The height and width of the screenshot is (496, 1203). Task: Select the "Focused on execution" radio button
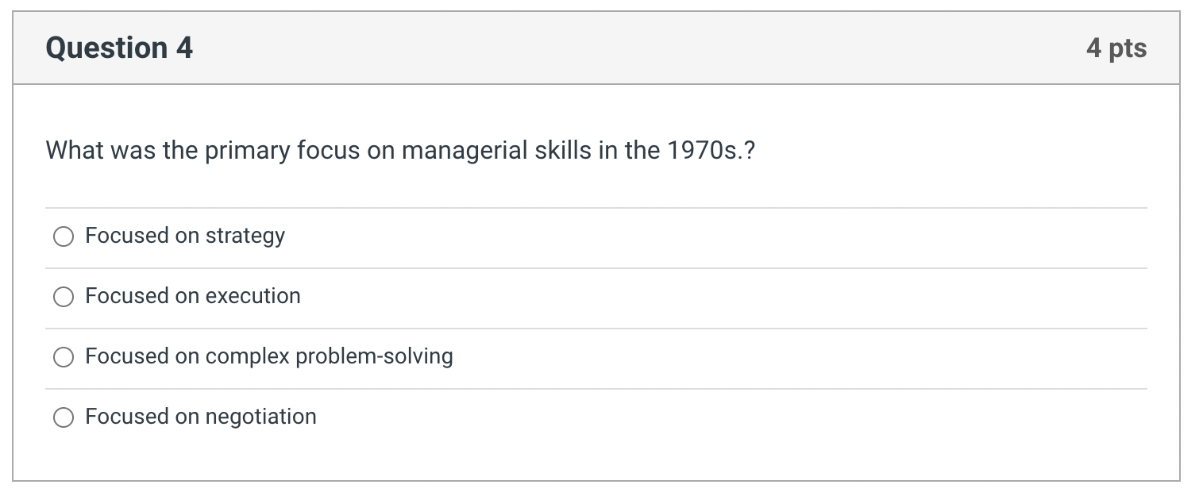pyautogui.click(x=64, y=297)
